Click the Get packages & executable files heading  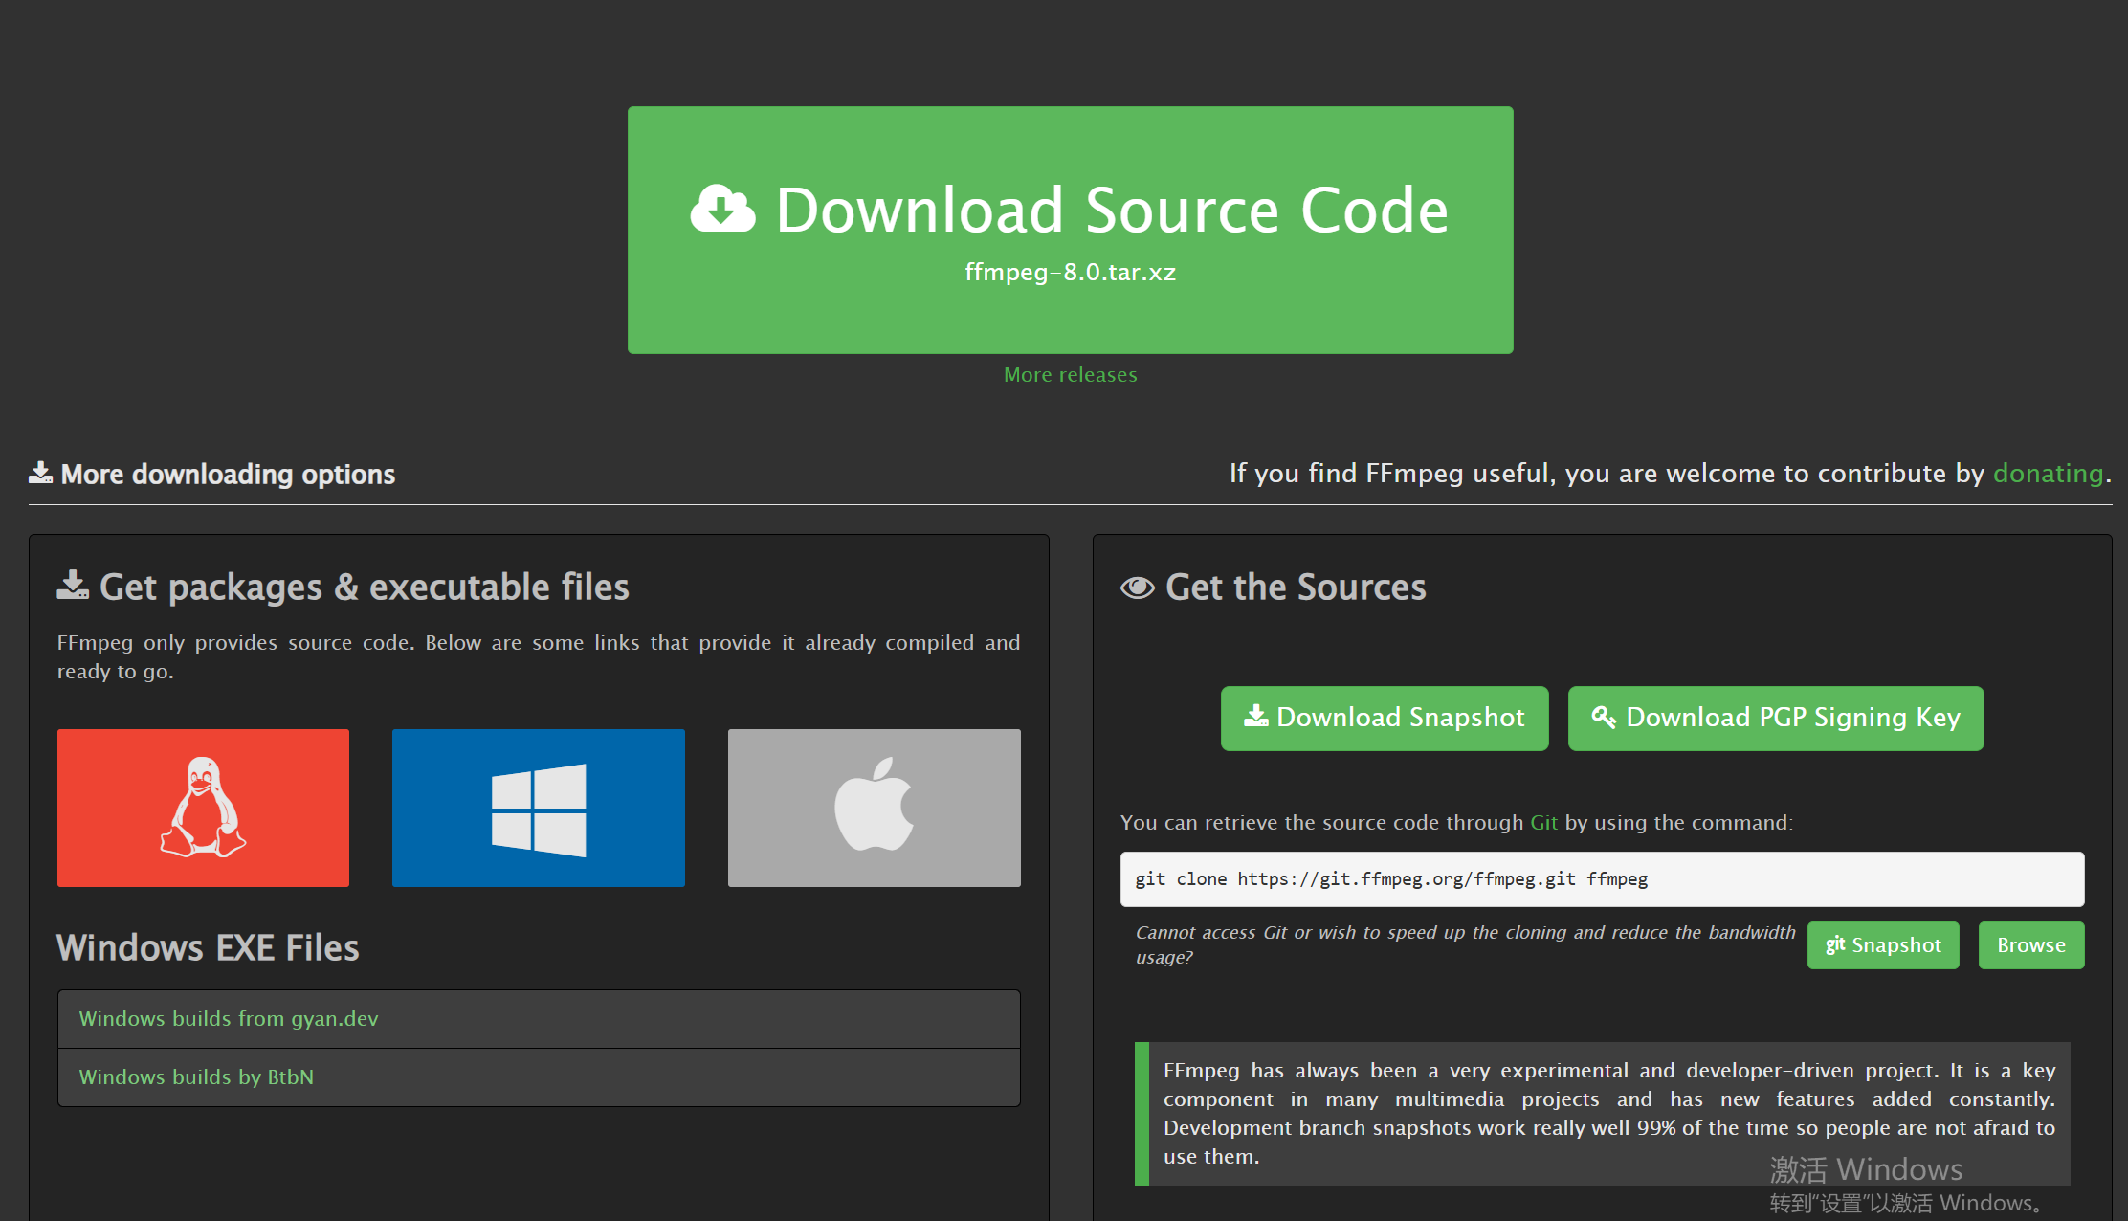[x=343, y=587]
